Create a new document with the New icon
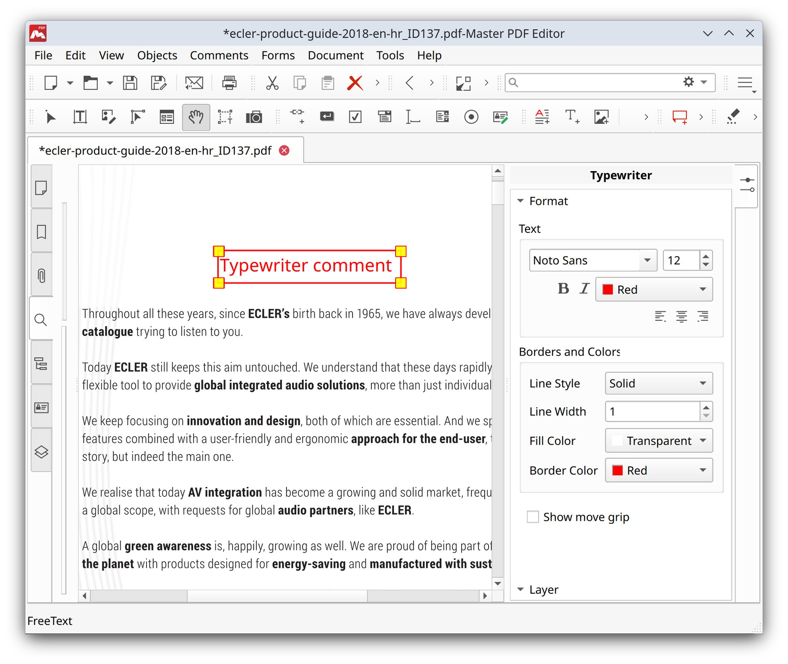The image size is (788, 664). [x=51, y=83]
